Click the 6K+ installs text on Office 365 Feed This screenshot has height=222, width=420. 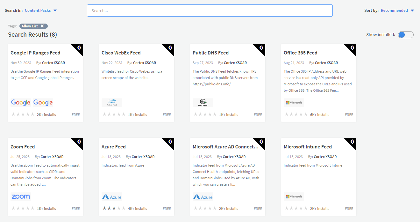pyautogui.click(x=320, y=115)
